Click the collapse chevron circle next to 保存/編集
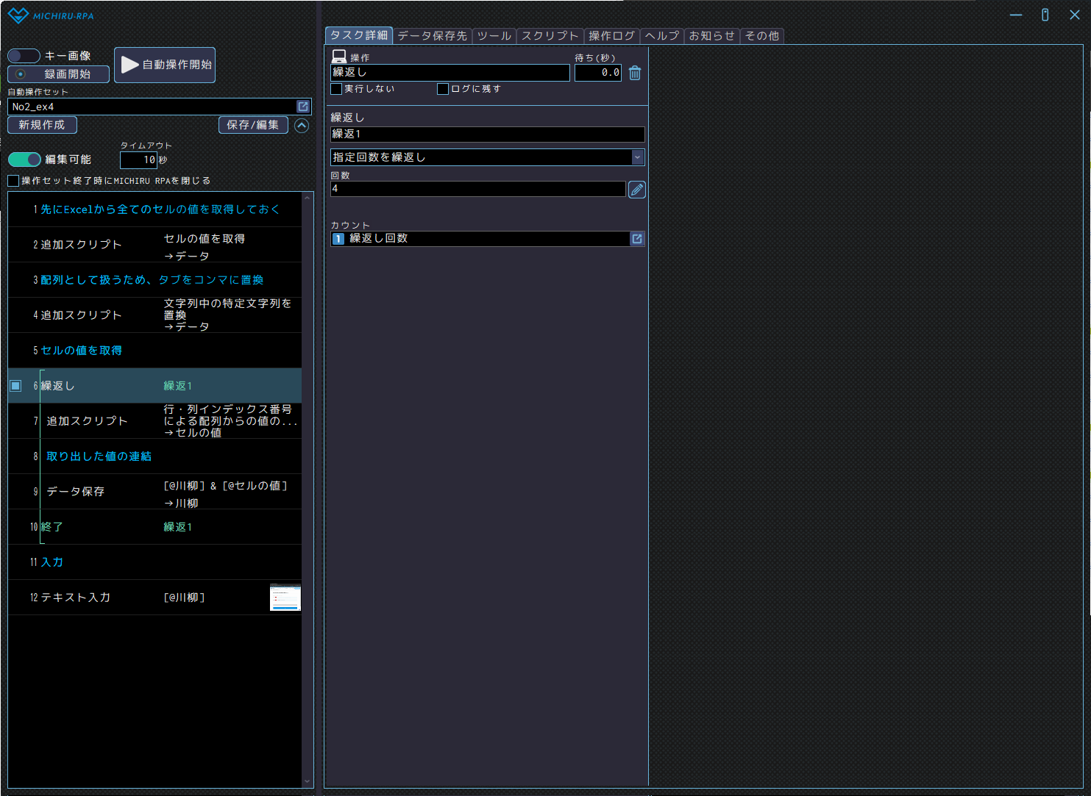1091x796 pixels. click(x=302, y=126)
